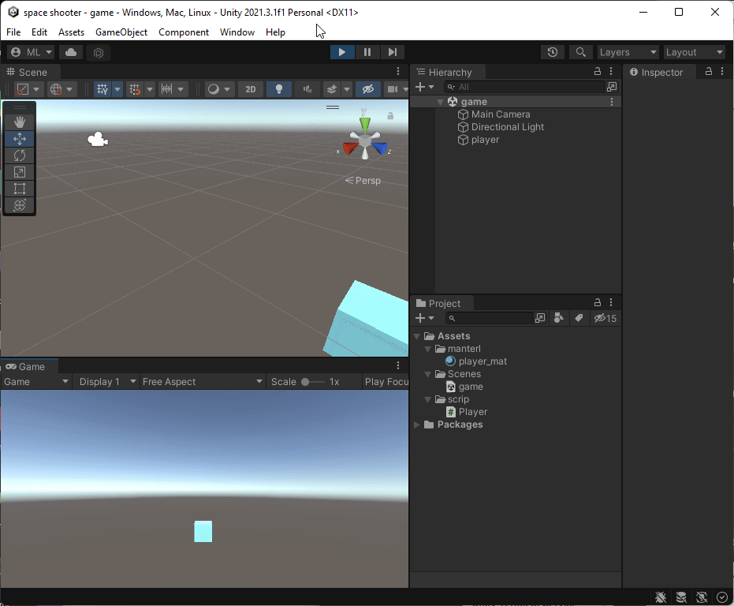This screenshot has height=606, width=734.
Task: Select the Scale tool
Action: [x=19, y=172]
